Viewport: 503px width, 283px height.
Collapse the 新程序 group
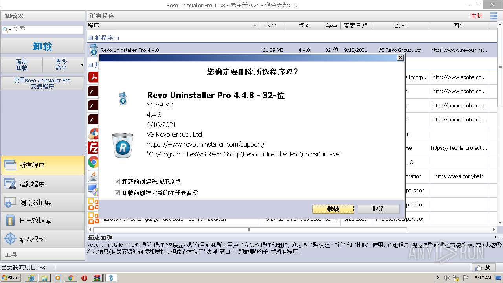(x=90, y=38)
